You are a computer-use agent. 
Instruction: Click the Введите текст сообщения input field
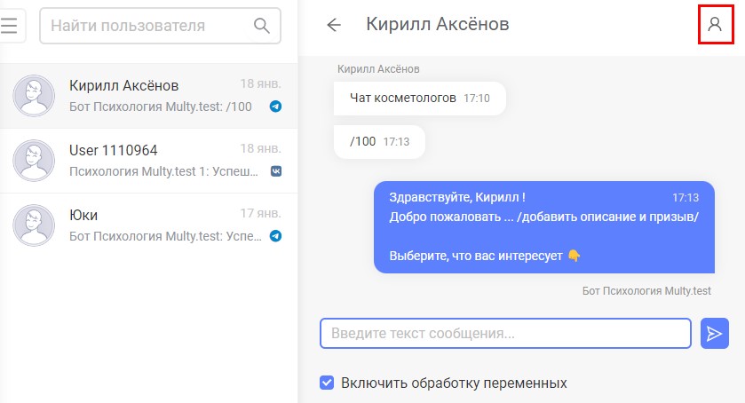click(504, 334)
